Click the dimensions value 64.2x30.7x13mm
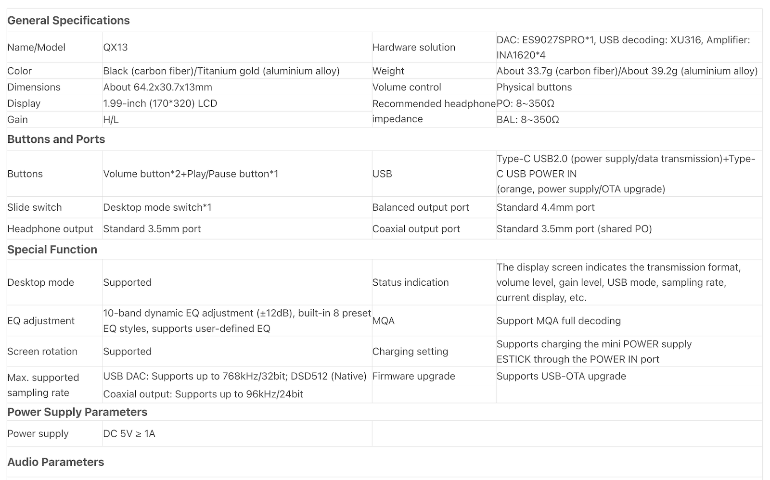 point(157,87)
